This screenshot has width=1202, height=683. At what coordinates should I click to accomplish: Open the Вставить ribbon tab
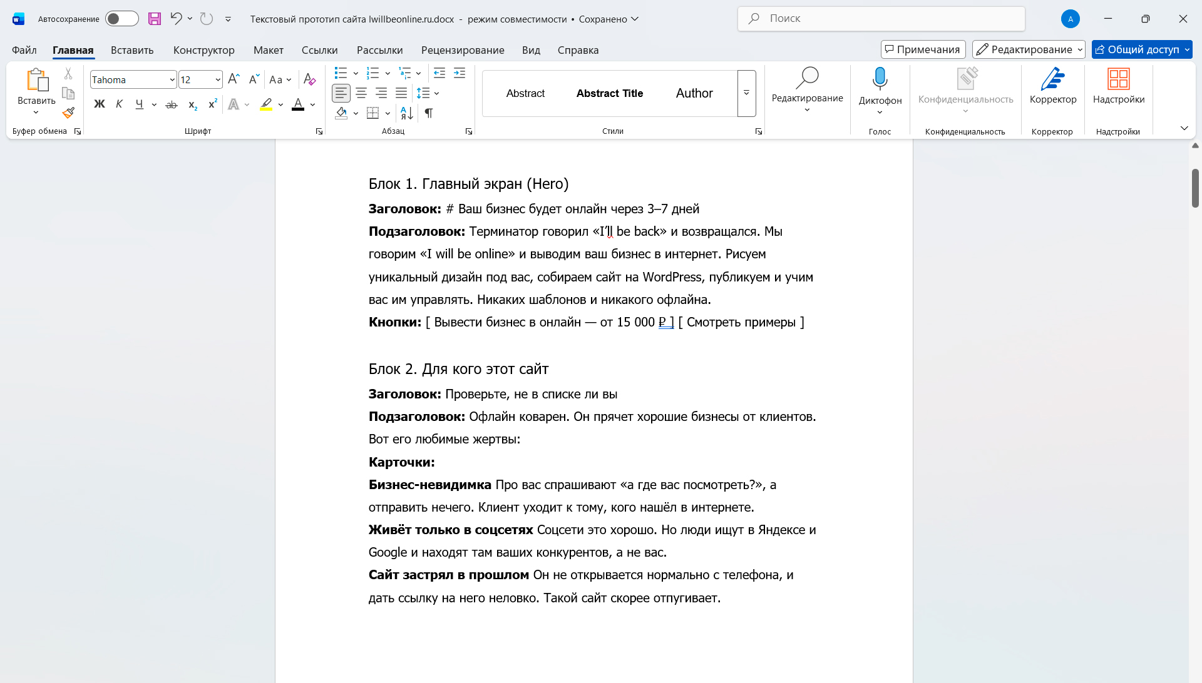132,50
